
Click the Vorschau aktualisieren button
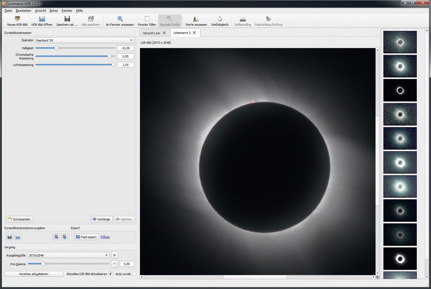pyautogui.click(x=34, y=274)
